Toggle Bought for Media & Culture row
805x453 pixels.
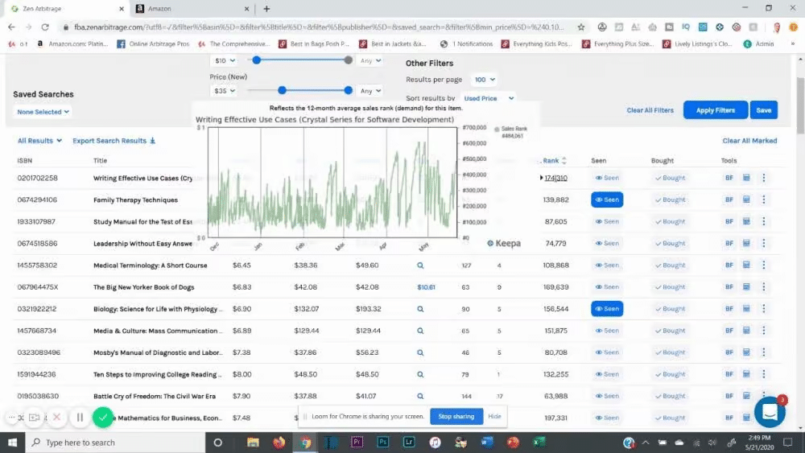point(670,331)
